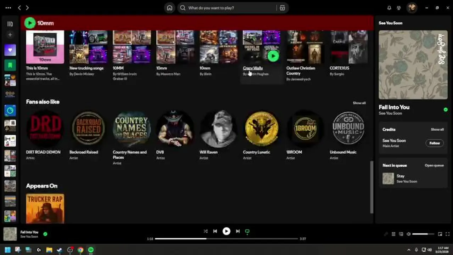The image size is (453, 255).
Task: Toggle shuffle in playback controls
Action: [206, 231]
